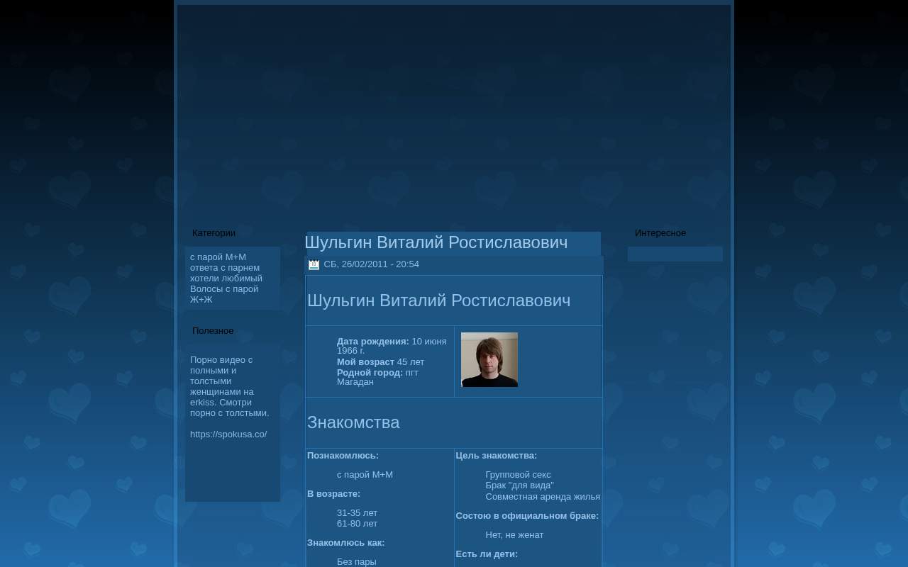908x567 pixels.
Task: Click the Категории sidebar heading
Action: pos(214,233)
